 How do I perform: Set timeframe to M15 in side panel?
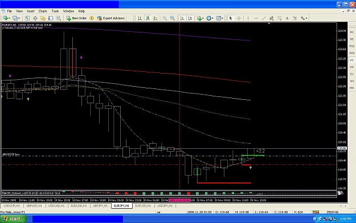pos(351,46)
